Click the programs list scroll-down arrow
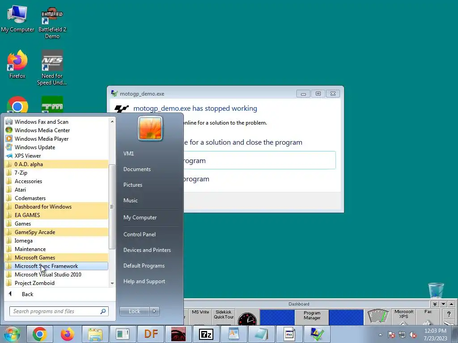Image resolution: width=458 pixels, height=343 pixels. click(x=112, y=284)
